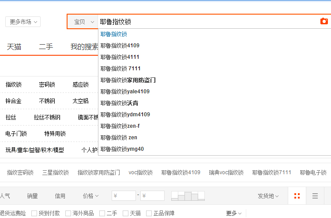Sort results by 信用
This screenshot has width=331, height=218.
coord(60,196)
